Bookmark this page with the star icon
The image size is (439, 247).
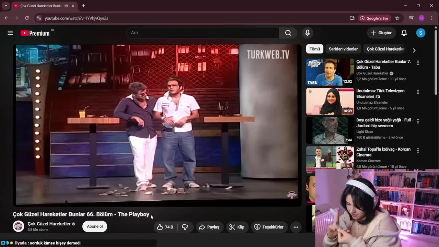(x=397, y=18)
